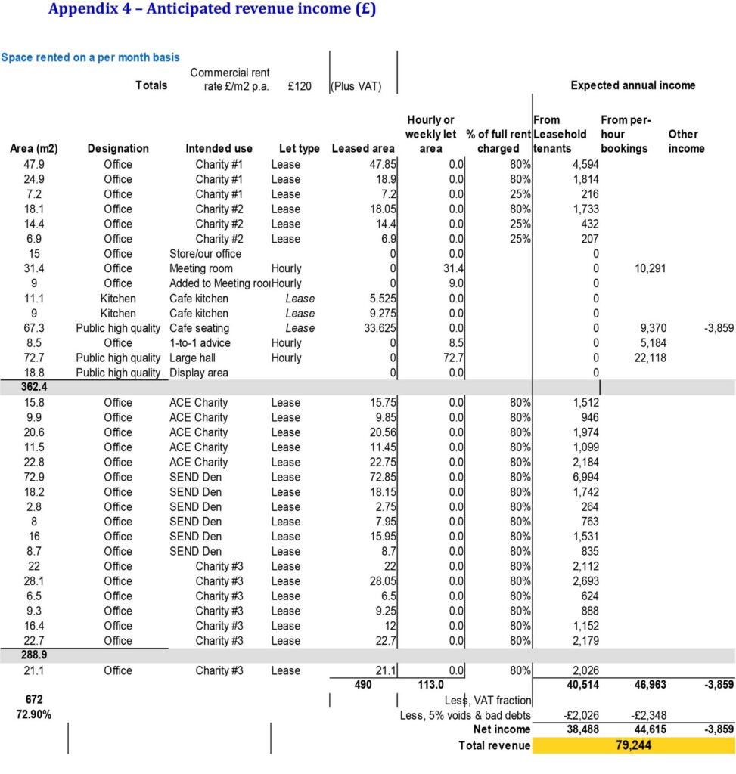Select the 'Space rented on a per month basis' subtitle
The image size is (736, 774).
click(91, 57)
